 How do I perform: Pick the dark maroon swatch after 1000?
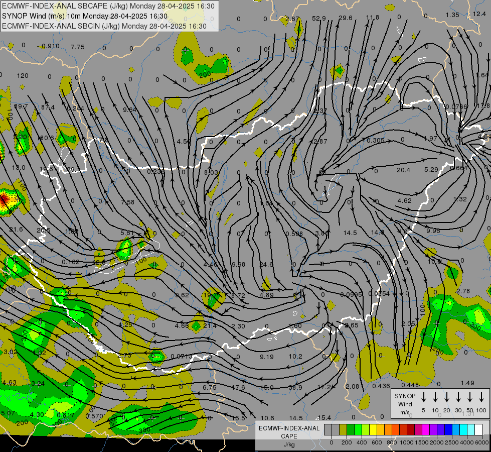pyautogui.click(x=411, y=429)
